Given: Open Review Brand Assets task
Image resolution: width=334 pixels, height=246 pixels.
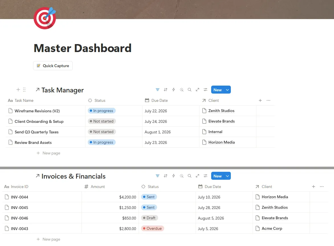Looking at the screenshot, I should tap(33, 142).
